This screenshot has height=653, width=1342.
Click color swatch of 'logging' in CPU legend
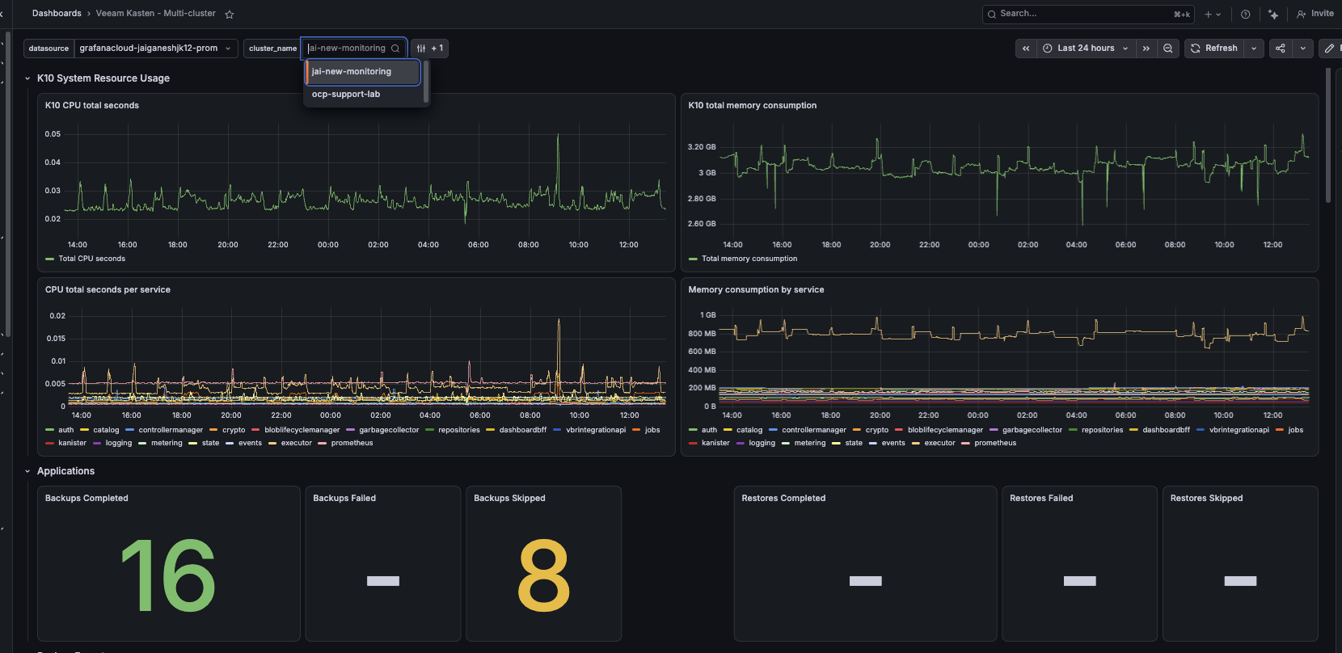(x=97, y=443)
